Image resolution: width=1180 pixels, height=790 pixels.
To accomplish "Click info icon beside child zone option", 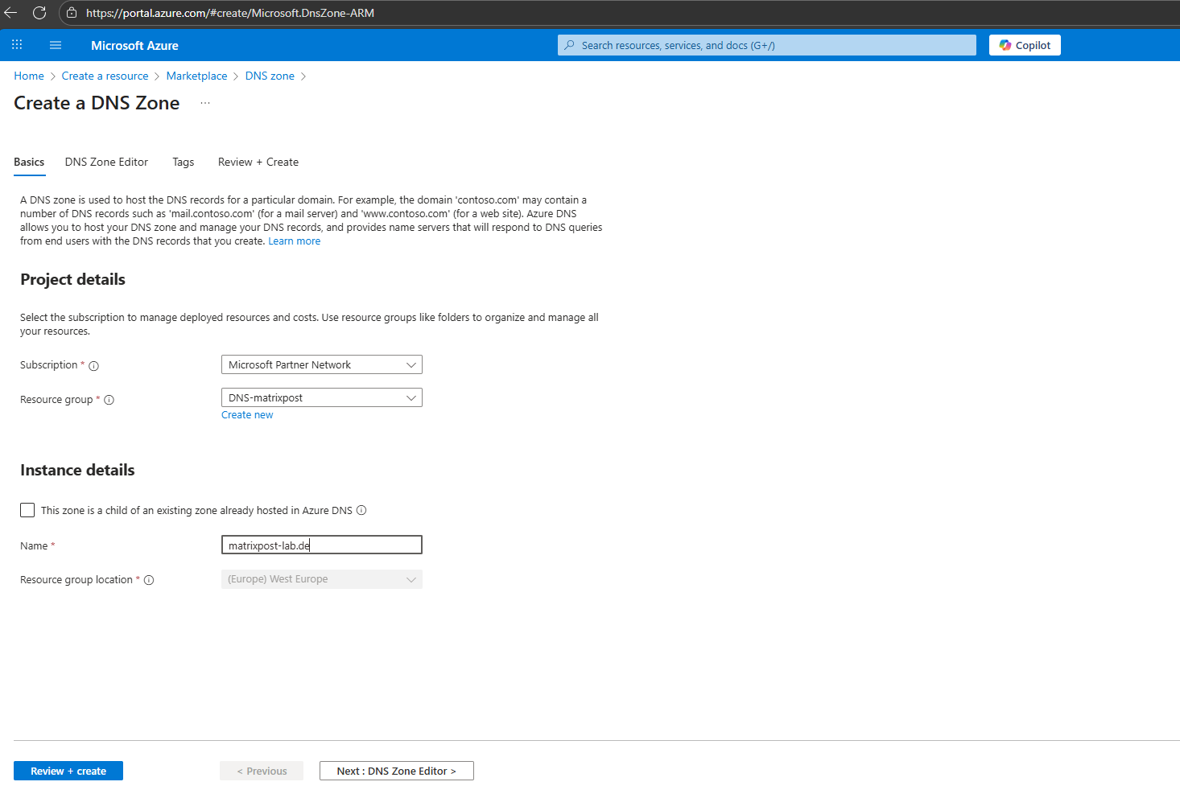I will pos(361,510).
